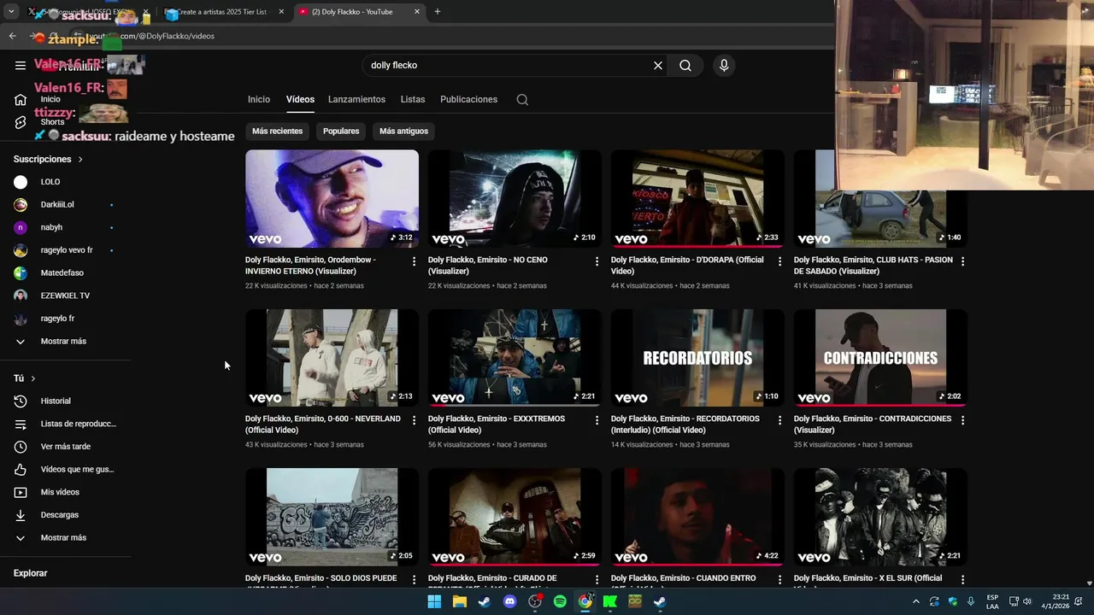Open Windows Start menu
The image size is (1094, 615).
click(434, 601)
